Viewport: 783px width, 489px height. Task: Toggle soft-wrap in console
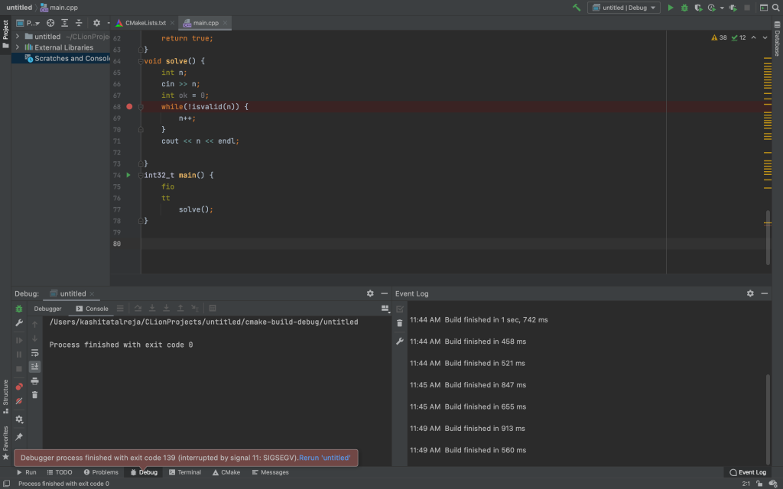pos(34,353)
